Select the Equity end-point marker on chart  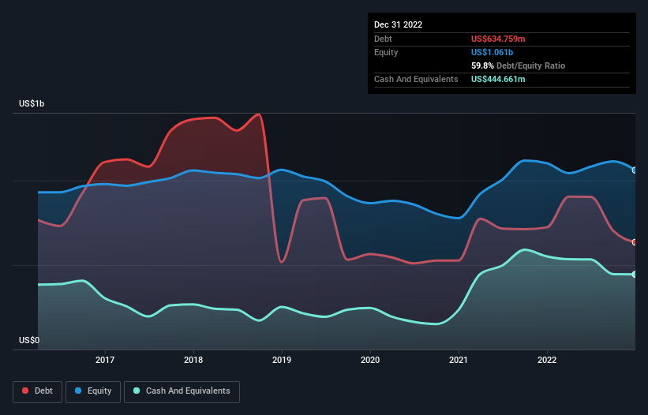(x=635, y=170)
